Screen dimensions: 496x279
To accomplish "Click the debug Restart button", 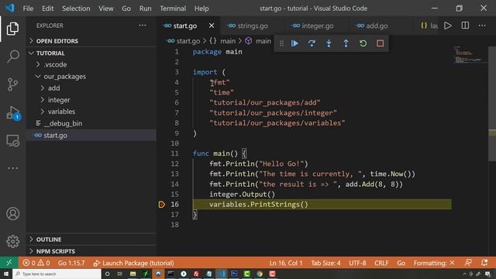I will [363, 43].
